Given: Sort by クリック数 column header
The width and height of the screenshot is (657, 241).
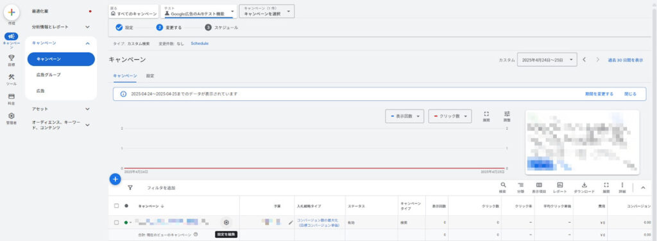Looking at the screenshot, I should pos(491,206).
